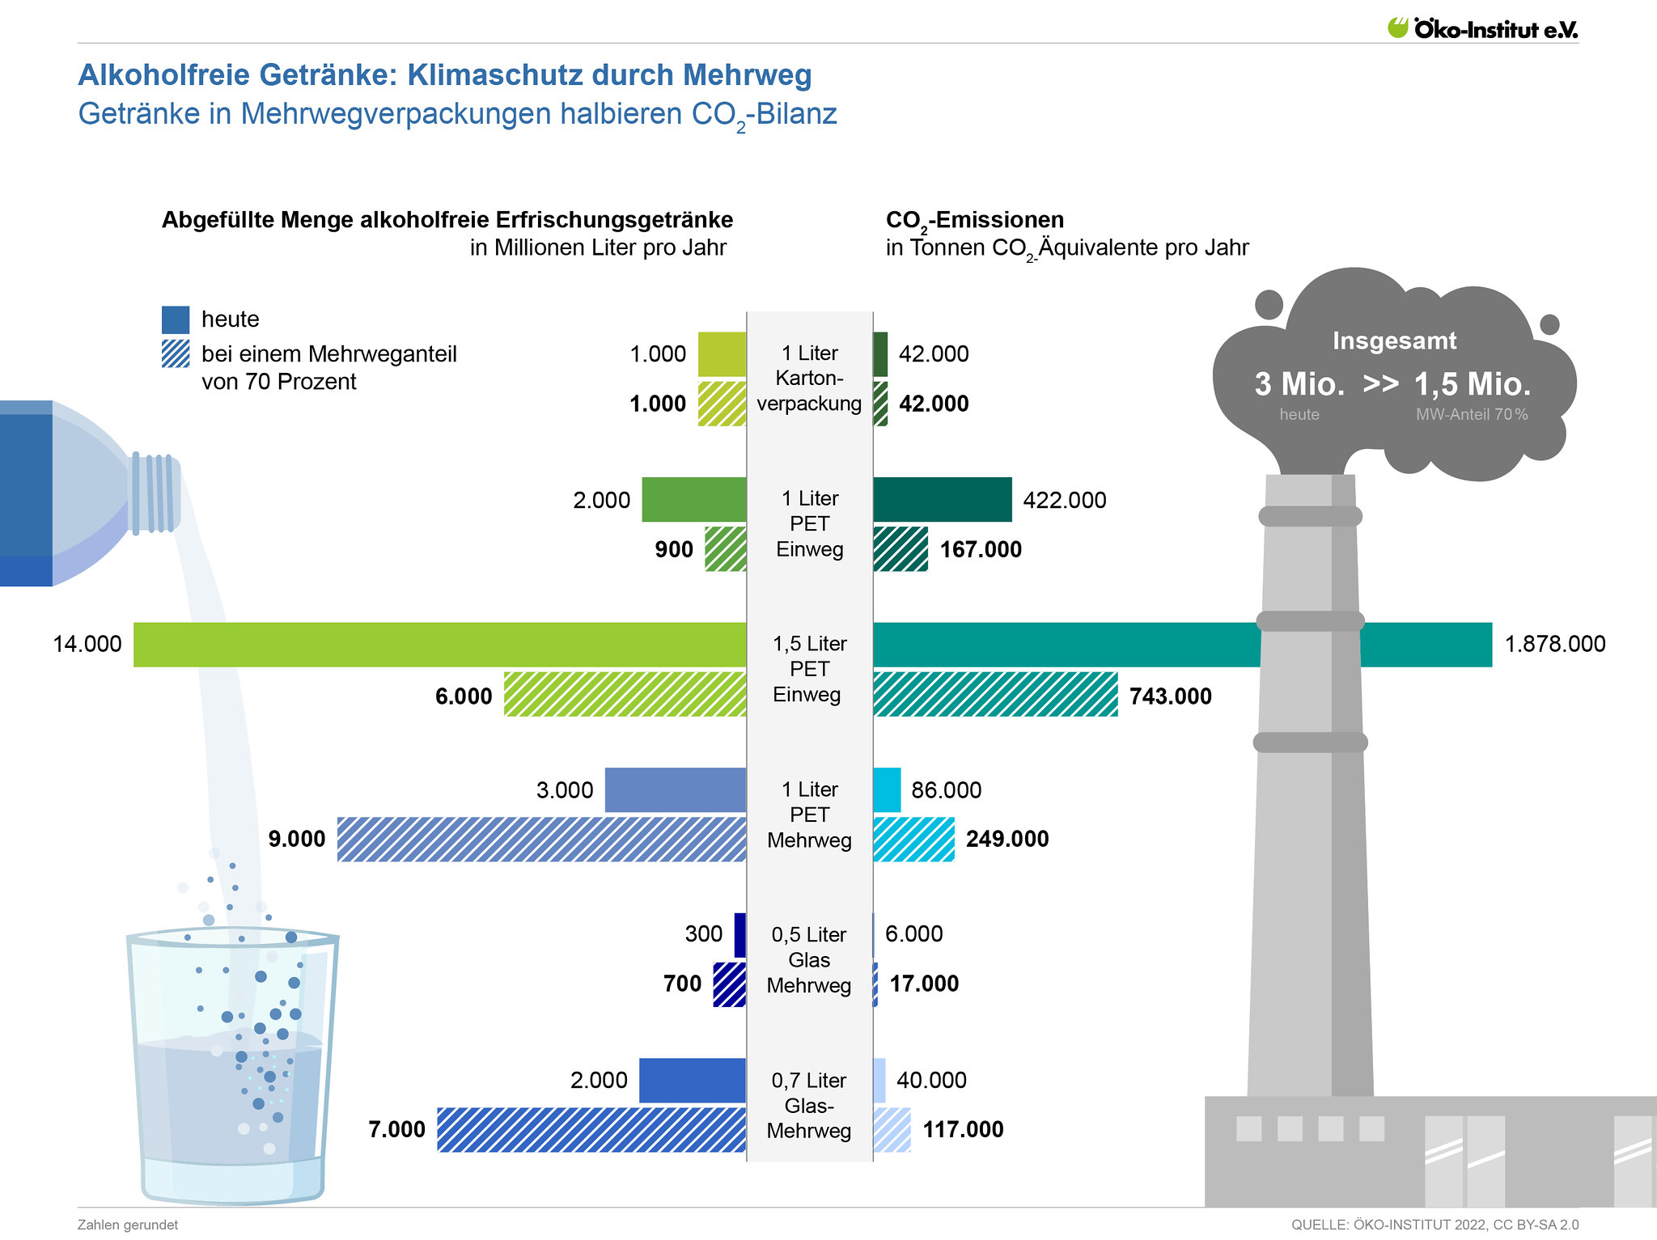Viewport: 1657px width, 1240px height.
Task: Click the '1 Liter Kartonverpackung' category label
Action: coord(809,379)
